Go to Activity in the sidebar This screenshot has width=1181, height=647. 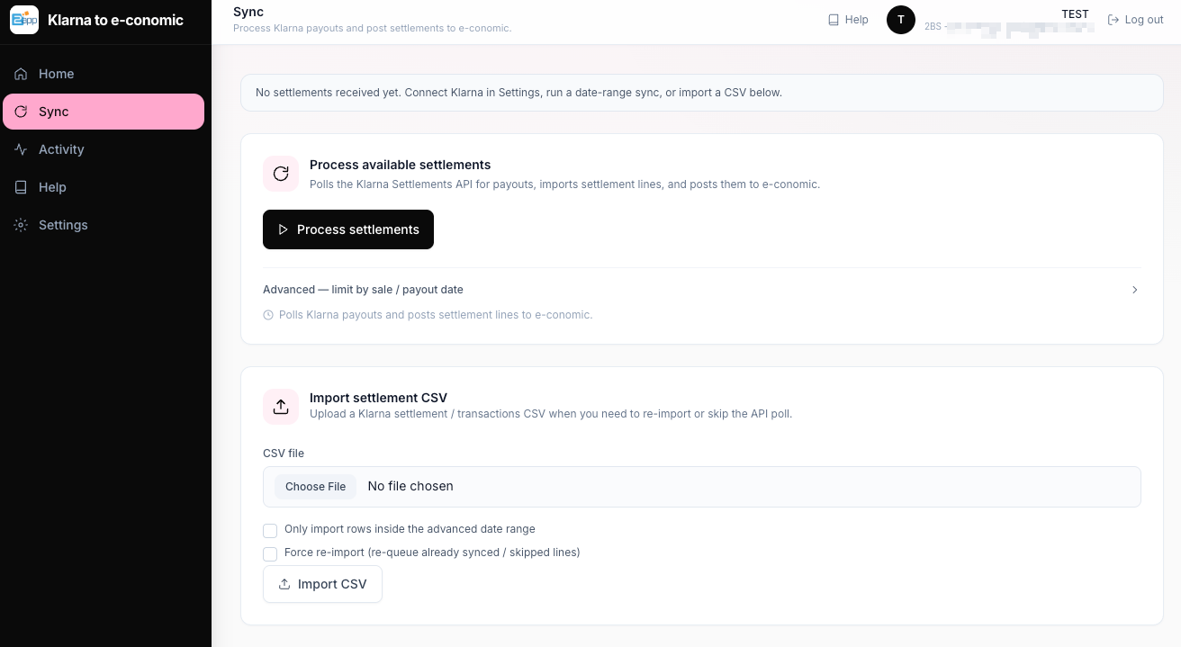tap(104, 149)
